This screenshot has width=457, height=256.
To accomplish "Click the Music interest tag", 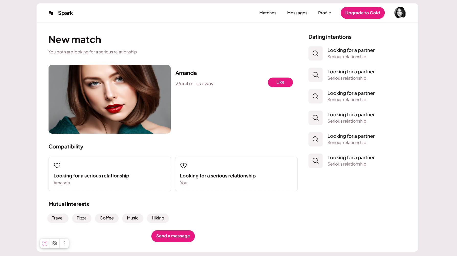I will point(132,218).
